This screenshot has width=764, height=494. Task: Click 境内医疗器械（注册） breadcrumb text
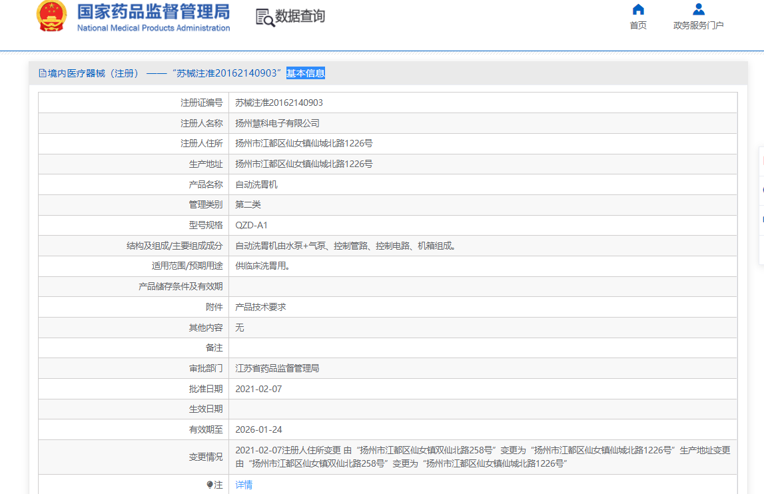tap(93, 73)
